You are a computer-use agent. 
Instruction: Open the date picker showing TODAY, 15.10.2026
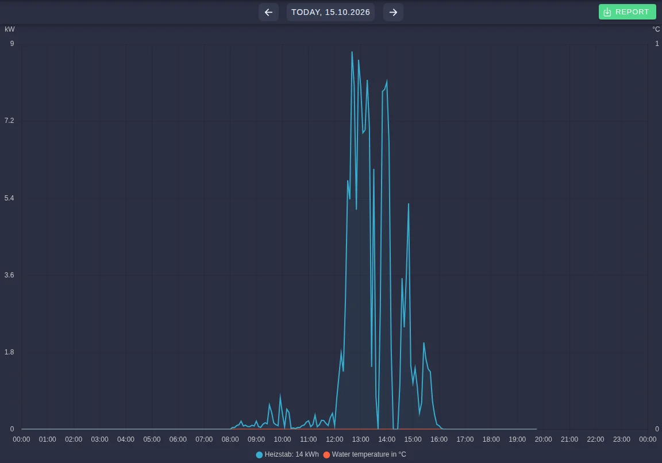coord(330,12)
